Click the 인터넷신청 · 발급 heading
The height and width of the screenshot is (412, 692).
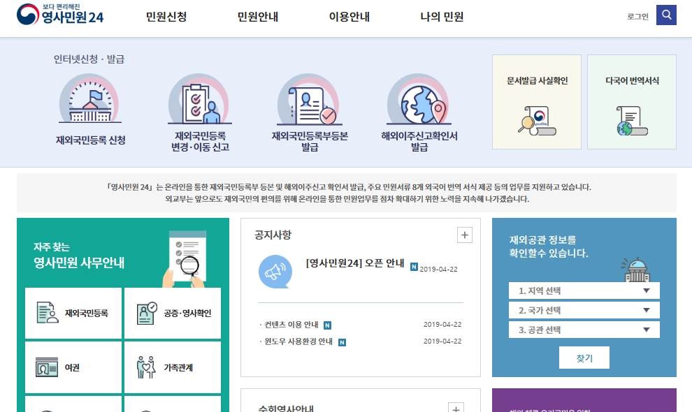coord(89,59)
